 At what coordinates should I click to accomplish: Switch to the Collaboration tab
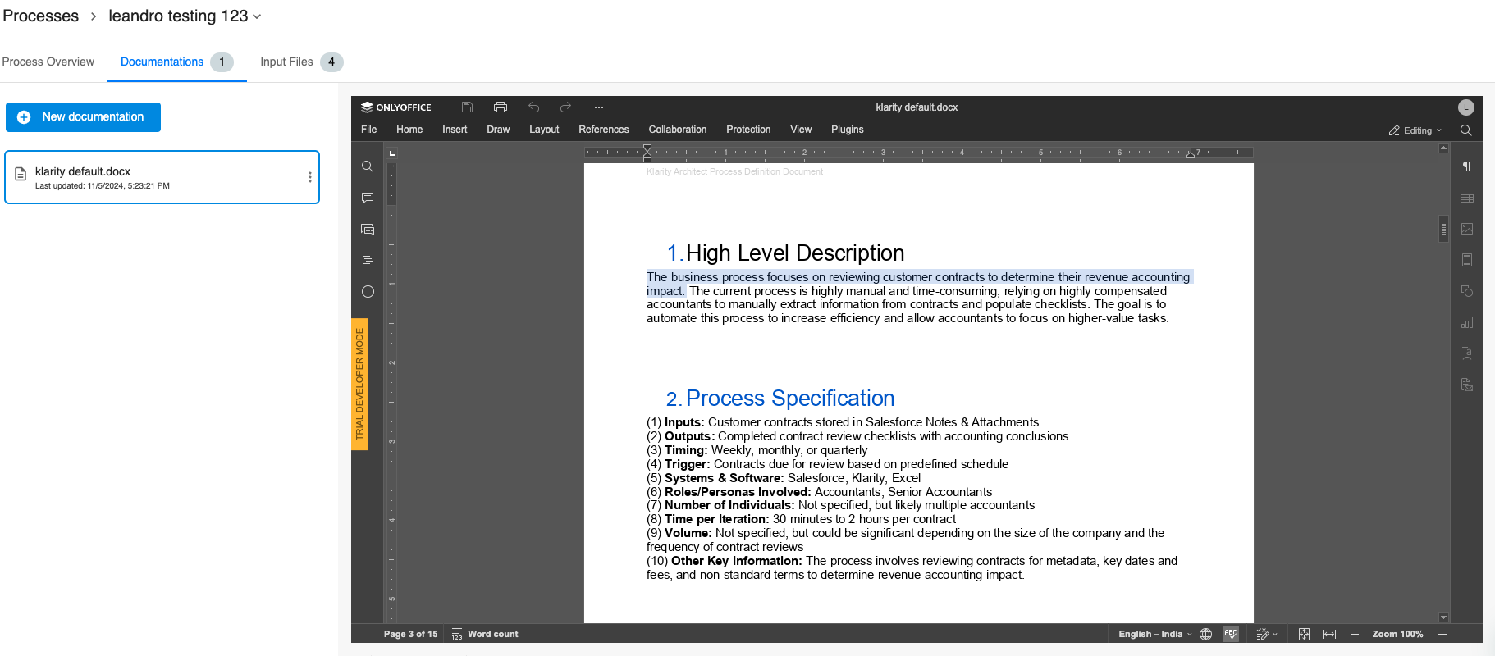pos(678,130)
